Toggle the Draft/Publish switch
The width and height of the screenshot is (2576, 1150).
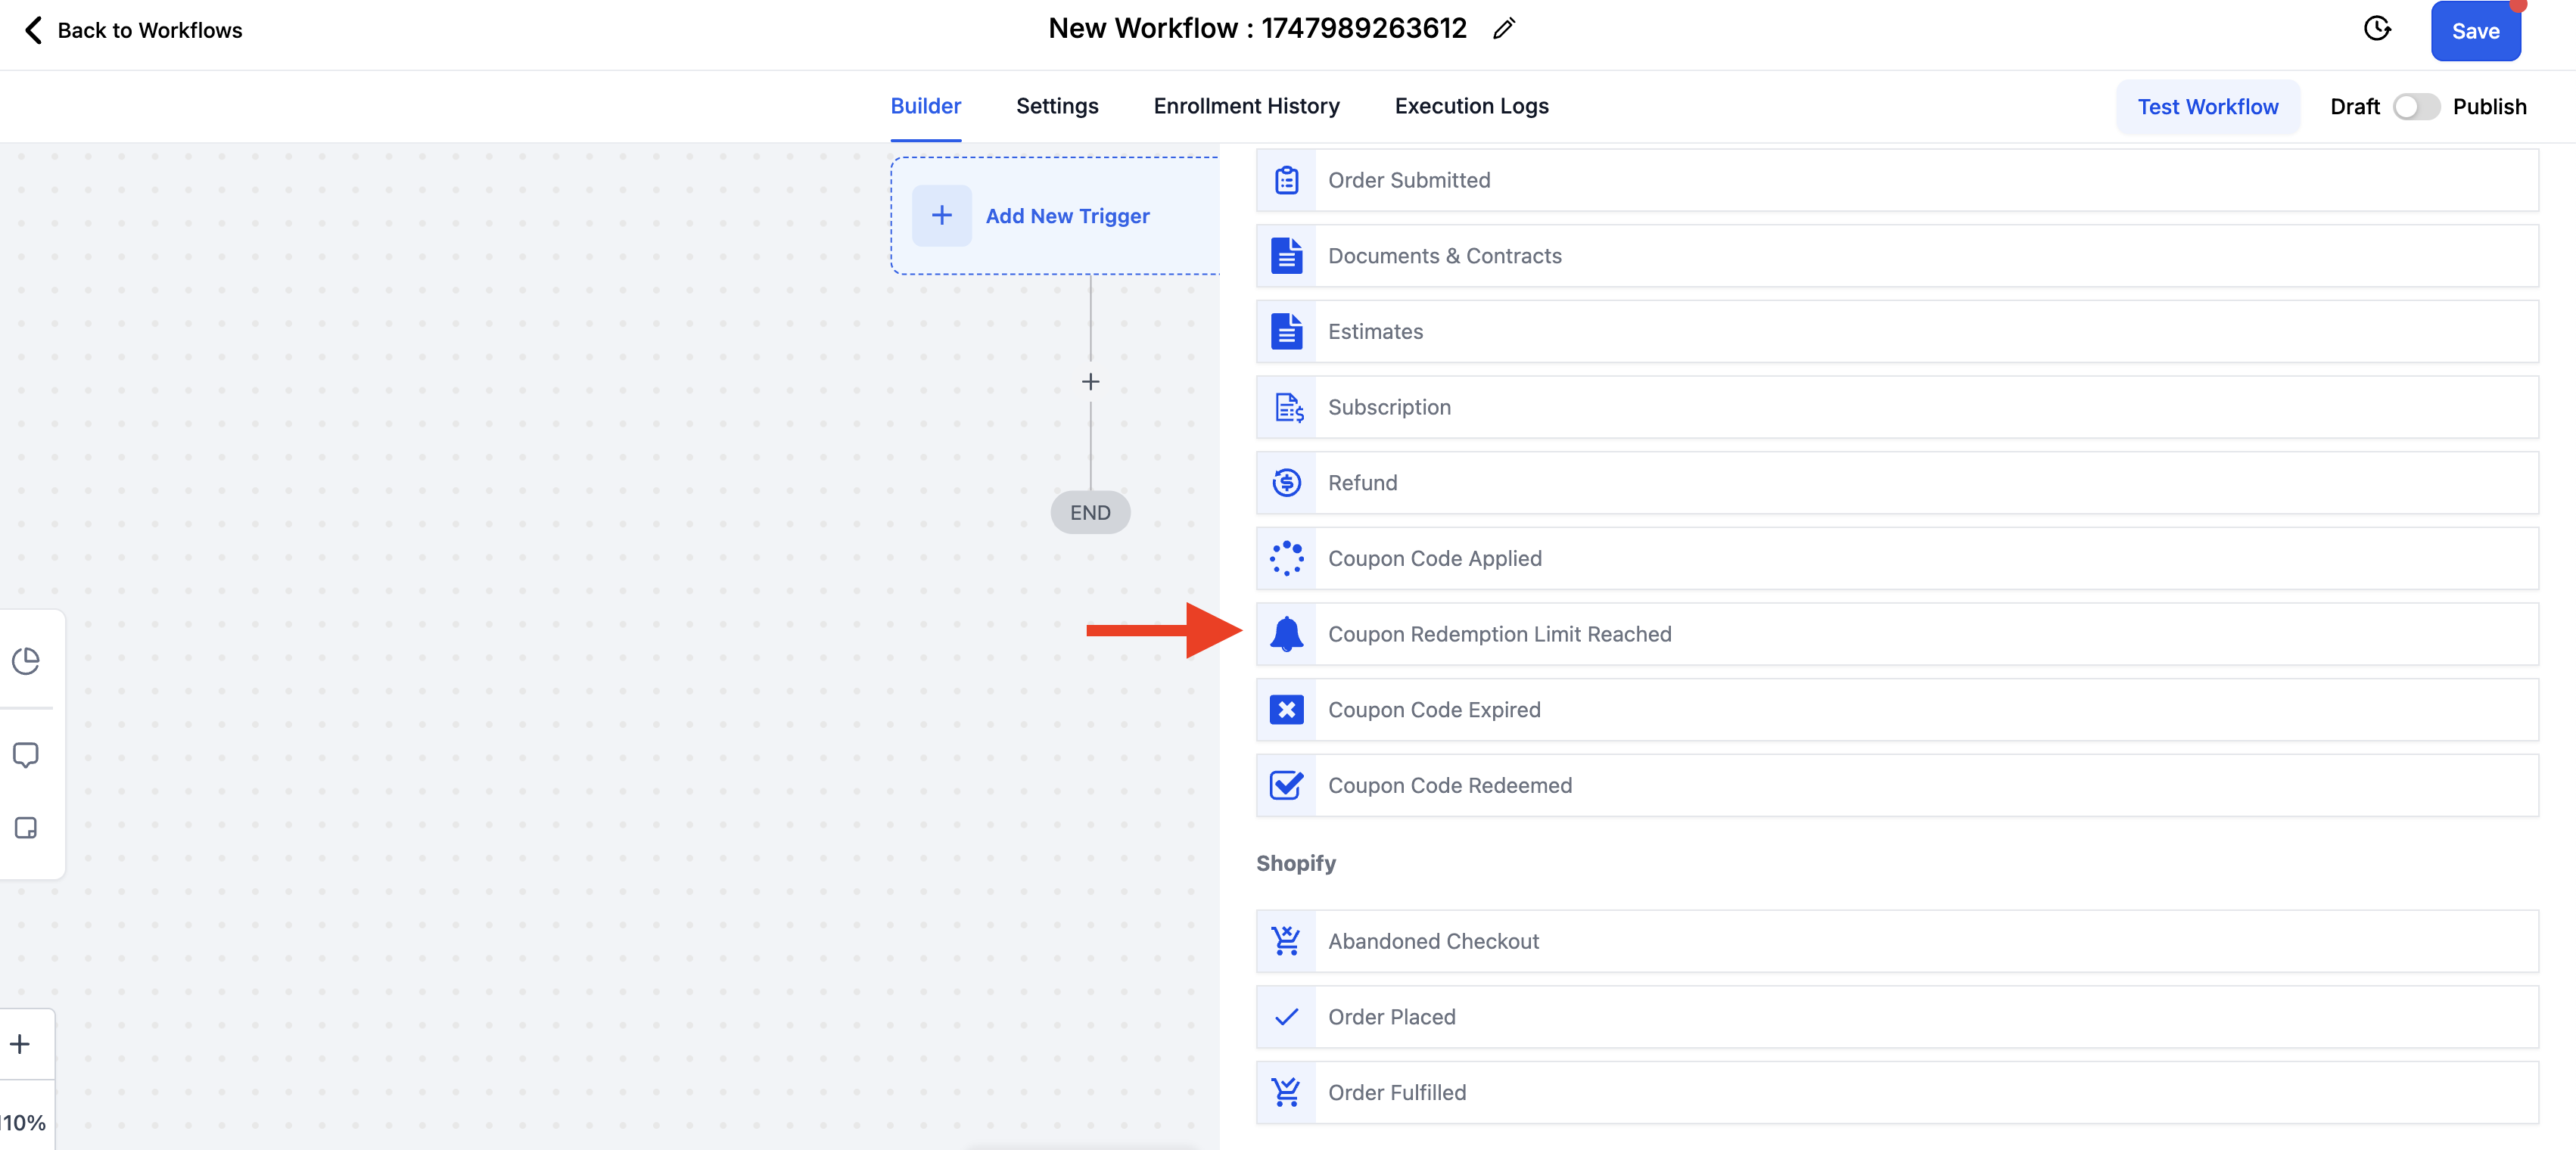pos(2416,107)
